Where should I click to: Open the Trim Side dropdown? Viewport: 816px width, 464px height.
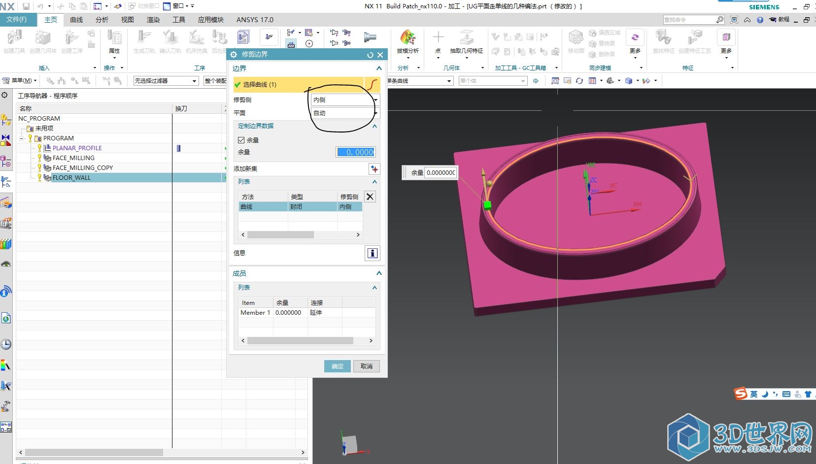345,100
